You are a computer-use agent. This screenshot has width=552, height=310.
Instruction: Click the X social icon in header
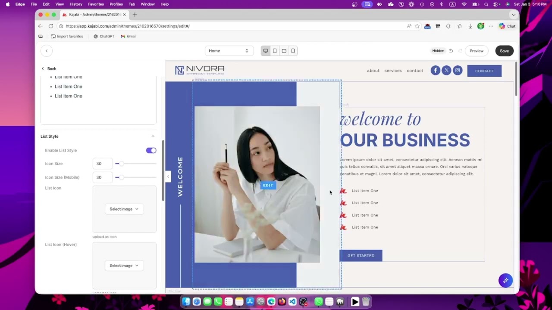[446, 71]
